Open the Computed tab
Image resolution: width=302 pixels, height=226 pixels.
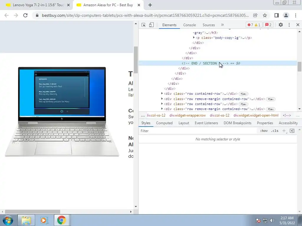click(164, 123)
